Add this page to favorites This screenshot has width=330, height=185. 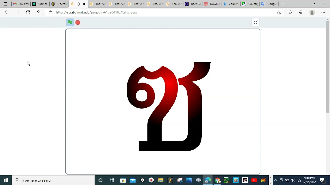(x=279, y=12)
